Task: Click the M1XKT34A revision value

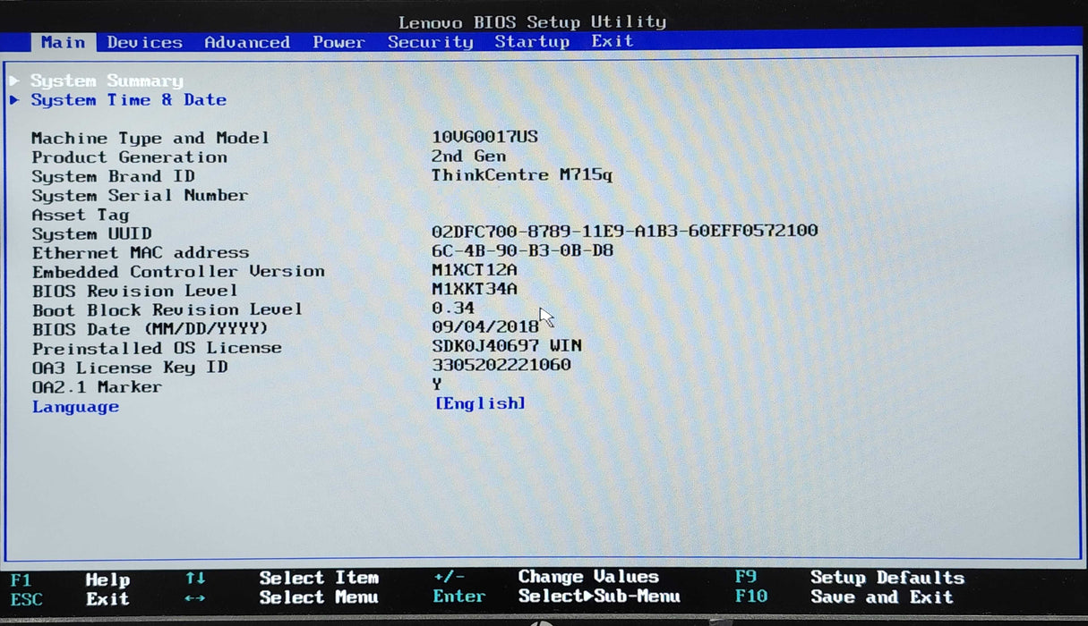Action: (x=474, y=289)
